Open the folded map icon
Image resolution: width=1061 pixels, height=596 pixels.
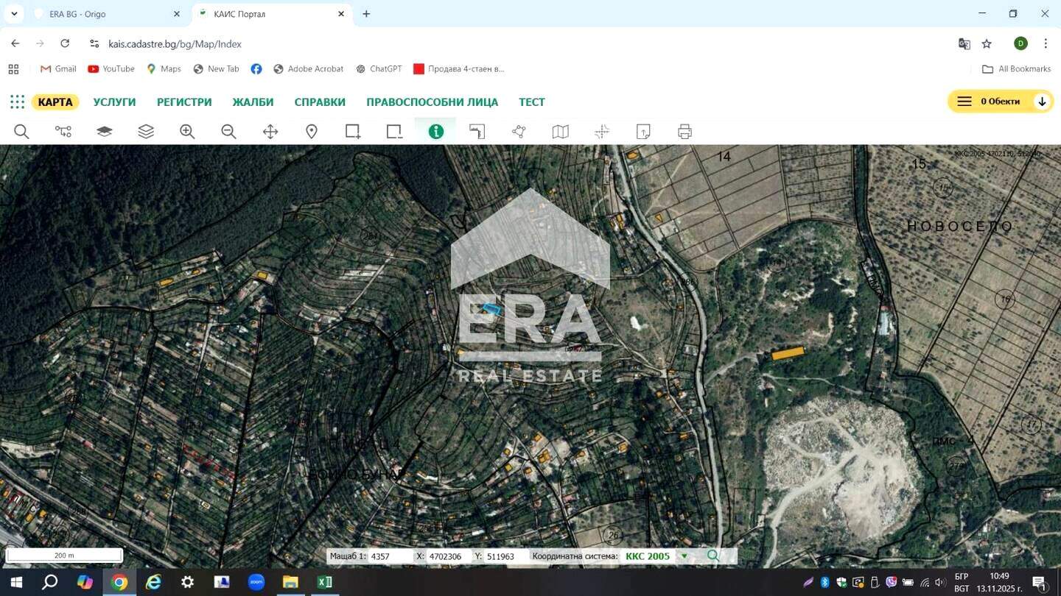(561, 132)
